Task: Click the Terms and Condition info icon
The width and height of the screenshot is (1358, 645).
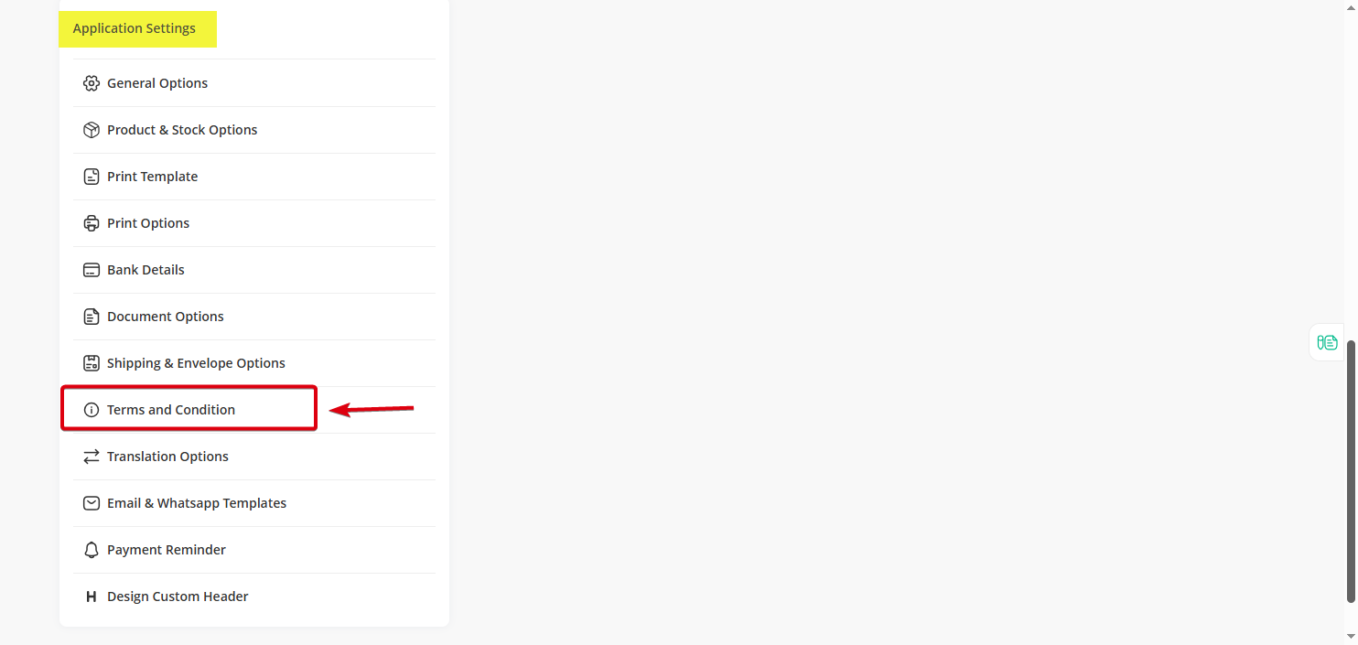Action: 91,410
